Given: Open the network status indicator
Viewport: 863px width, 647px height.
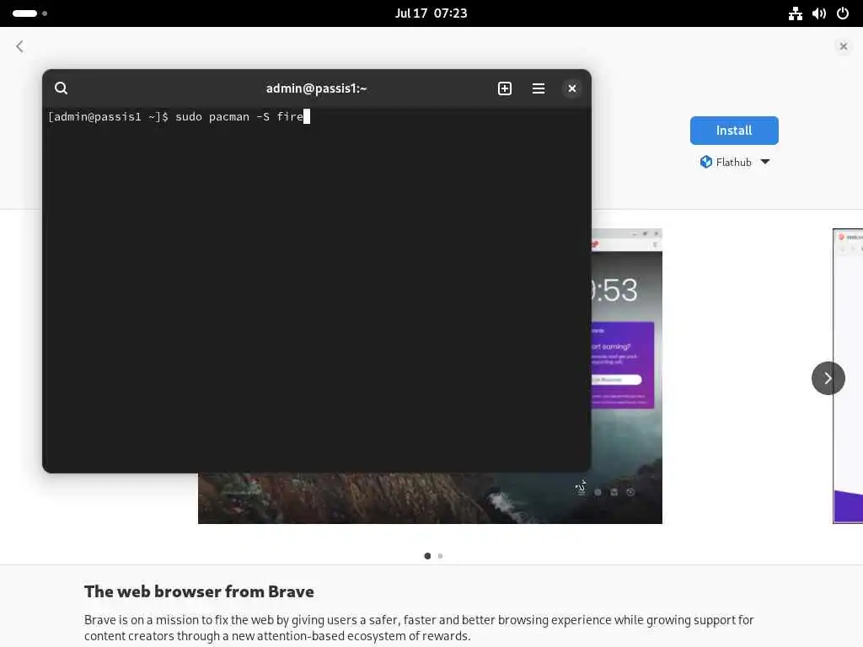Looking at the screenshot, I should pos(795,13).
